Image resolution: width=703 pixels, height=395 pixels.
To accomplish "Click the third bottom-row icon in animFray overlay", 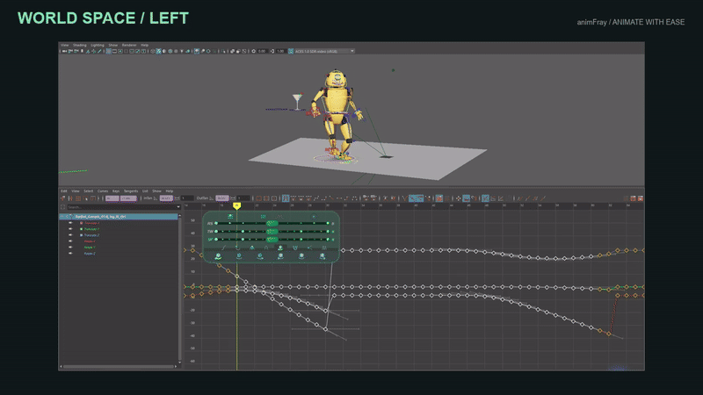I will coord(259,256).
